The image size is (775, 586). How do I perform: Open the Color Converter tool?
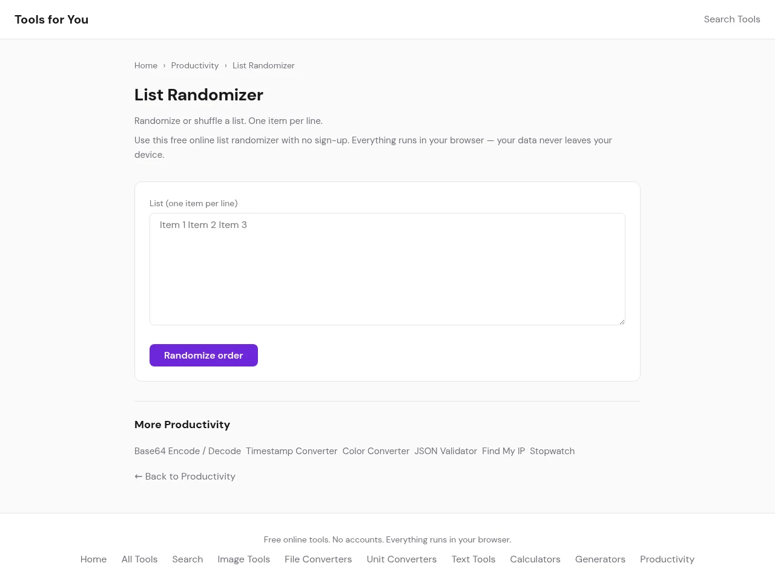point(375,451)
